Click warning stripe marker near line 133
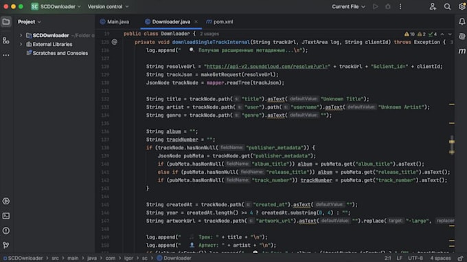Image resolution: width=467 pixels, height=262 pixels. [x=452, y=105]
